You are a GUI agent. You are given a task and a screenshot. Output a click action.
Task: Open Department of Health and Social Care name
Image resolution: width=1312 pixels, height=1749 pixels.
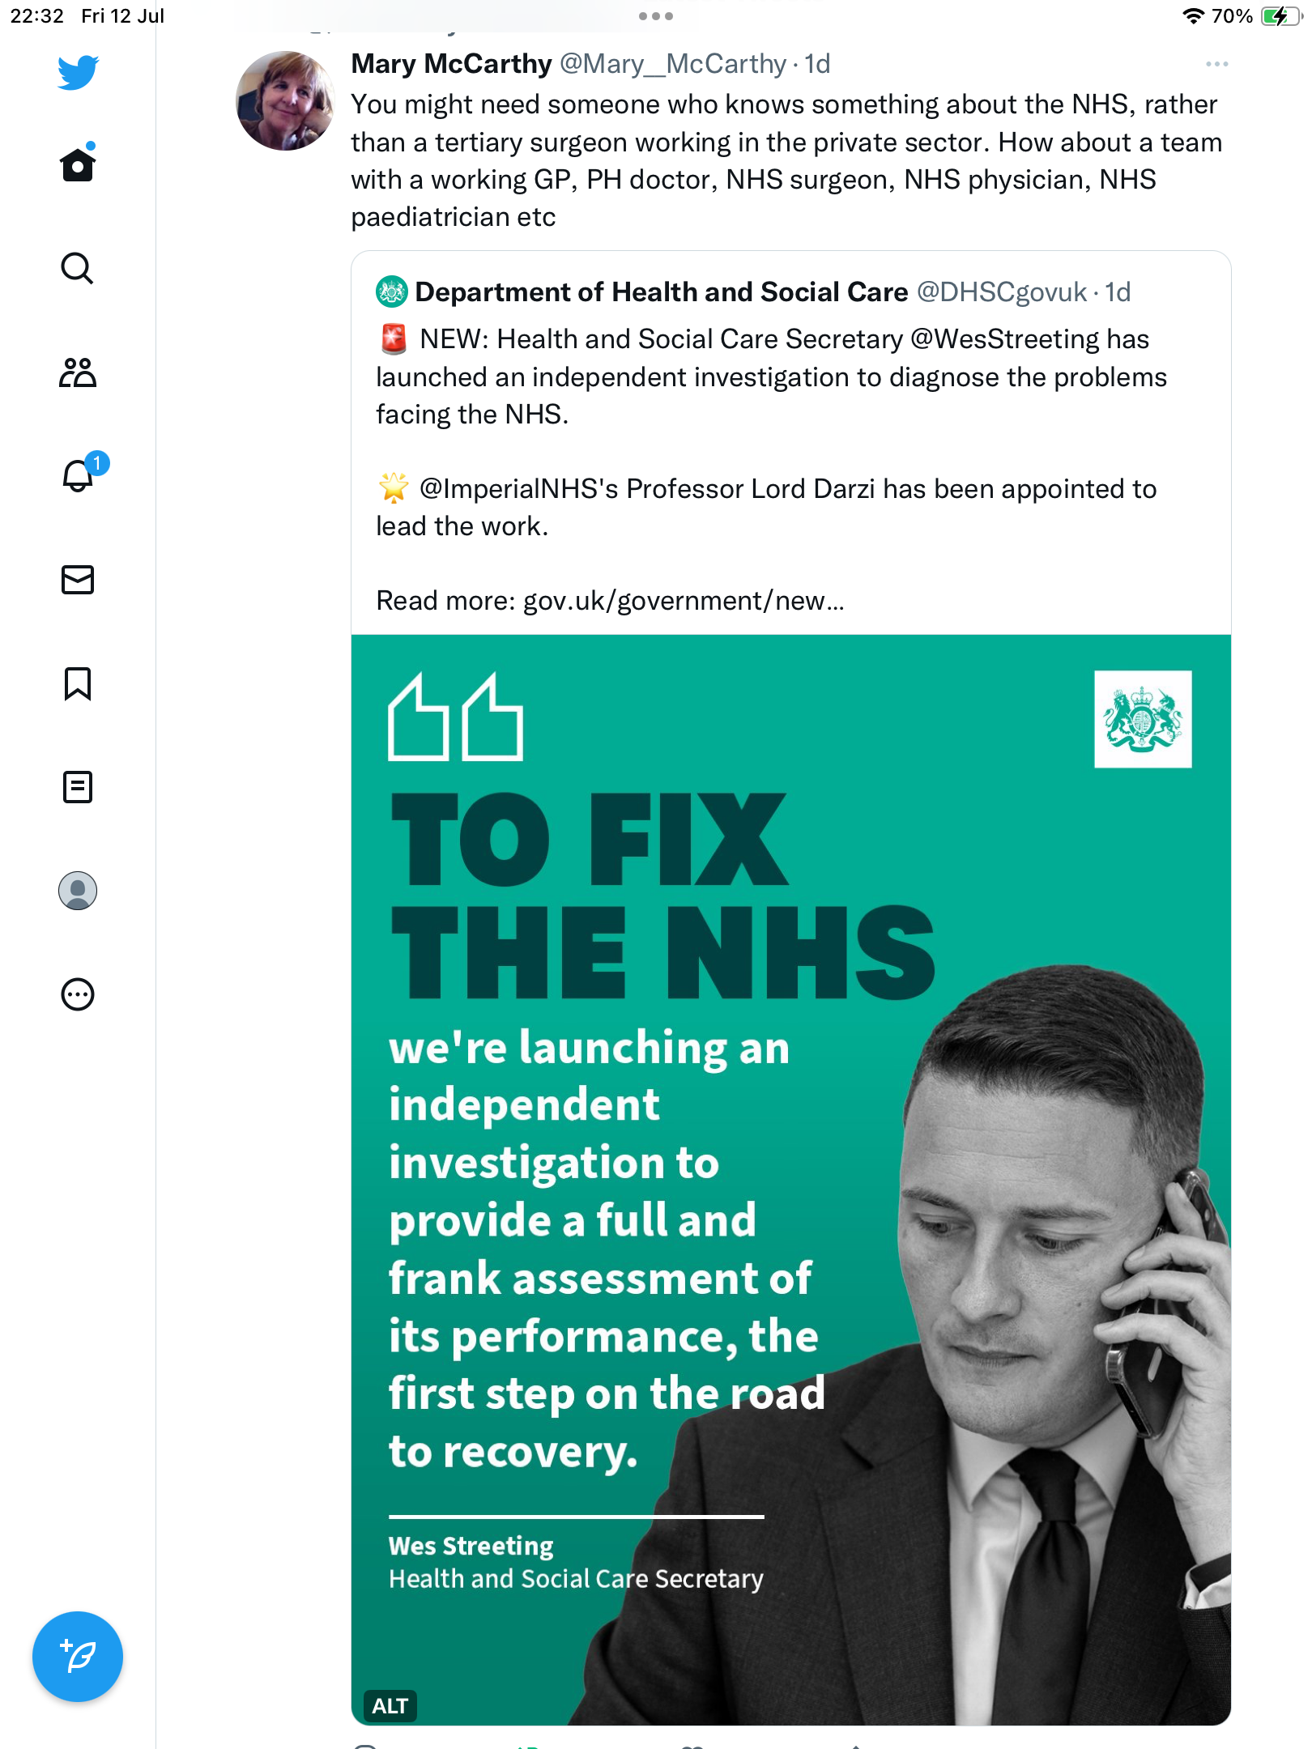(x=661, y=292)
